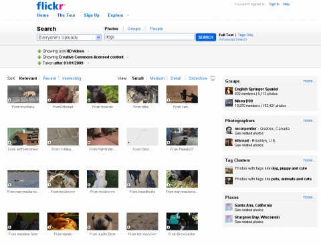
Task: Click green icon beside Taken after filter
Action: click(39, 63)
